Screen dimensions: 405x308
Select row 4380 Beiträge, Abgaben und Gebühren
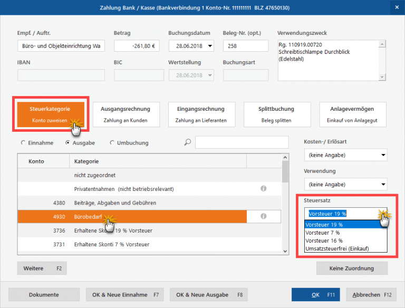(x=150, y=203)
